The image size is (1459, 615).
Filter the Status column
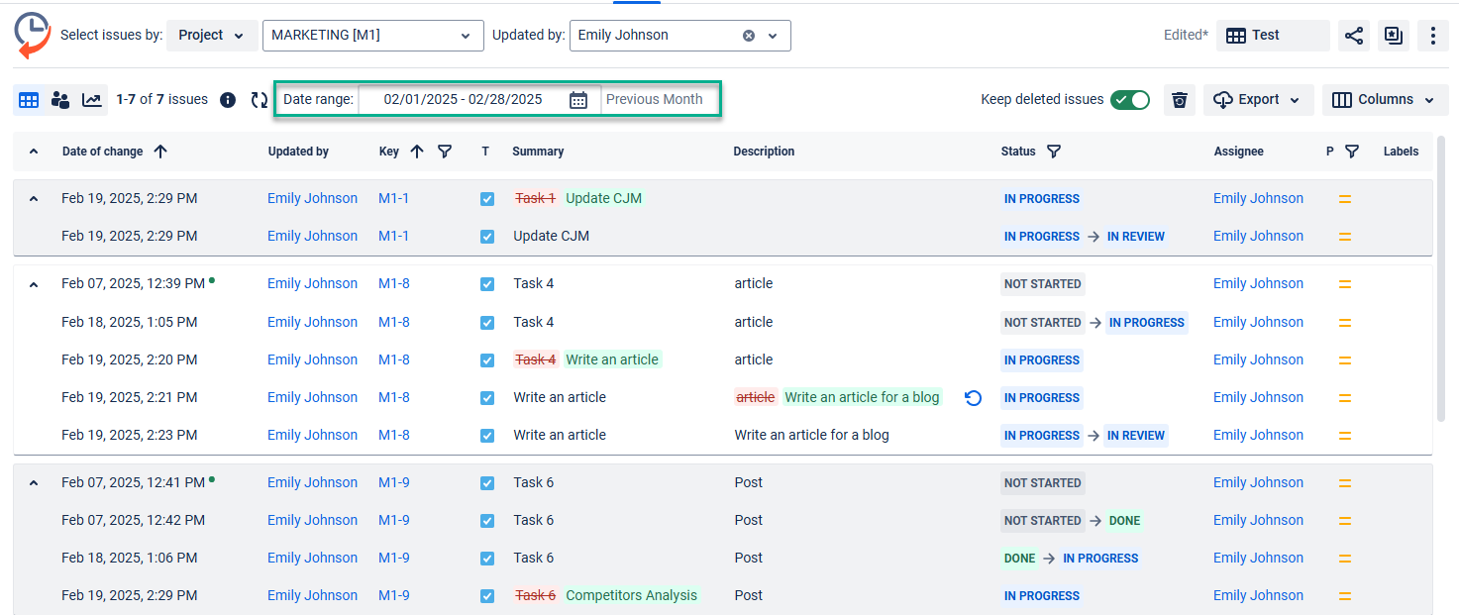[1054, 152]
